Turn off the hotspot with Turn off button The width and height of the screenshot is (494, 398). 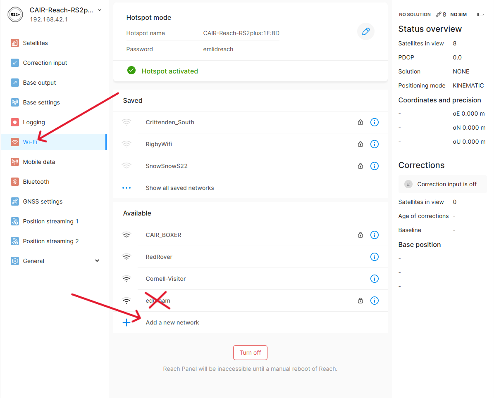[250, 353]
